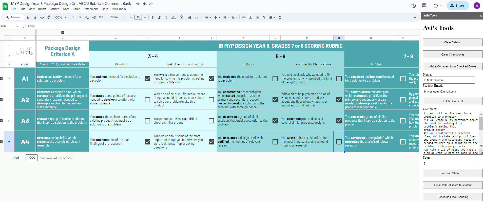Screen dimensions: 483x202
Task: Open horizontal align dropdown
Action: pyautogui.click(x=208, y=17)
